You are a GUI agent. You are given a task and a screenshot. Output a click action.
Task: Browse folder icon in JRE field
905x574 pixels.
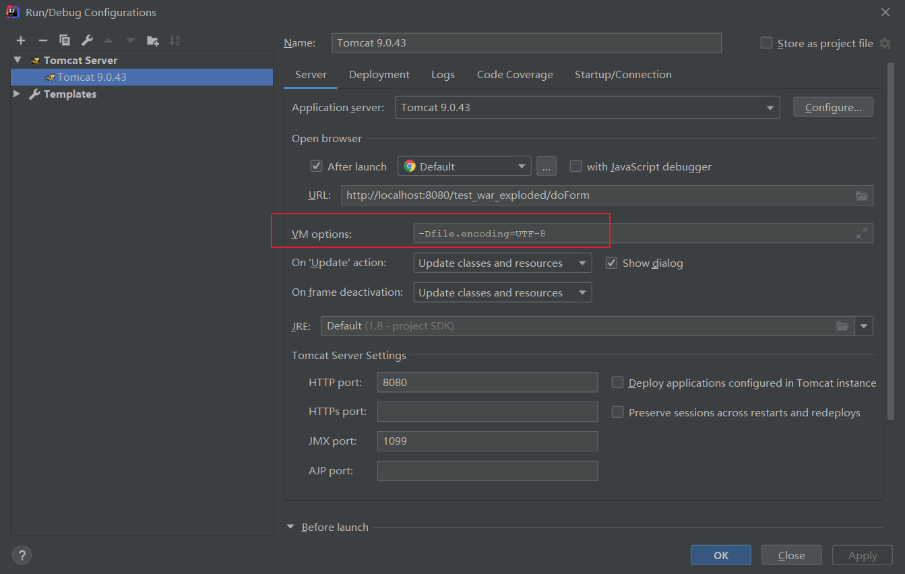pyautogui.click(x=842, y=325)
